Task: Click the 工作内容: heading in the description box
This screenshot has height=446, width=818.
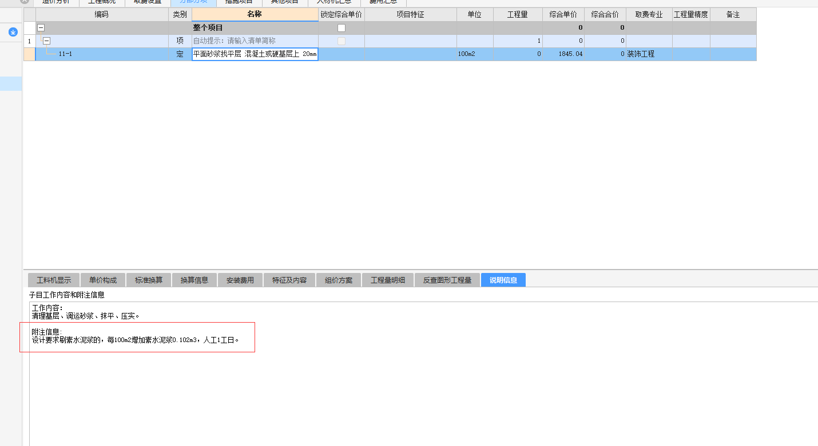Action: click(47, 308)
